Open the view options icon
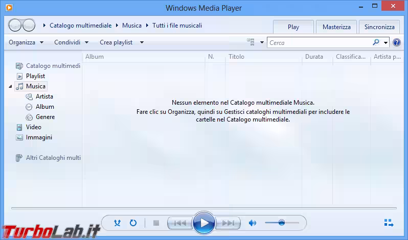This screenshot has width=408, height=240. [x=251, y=42]
